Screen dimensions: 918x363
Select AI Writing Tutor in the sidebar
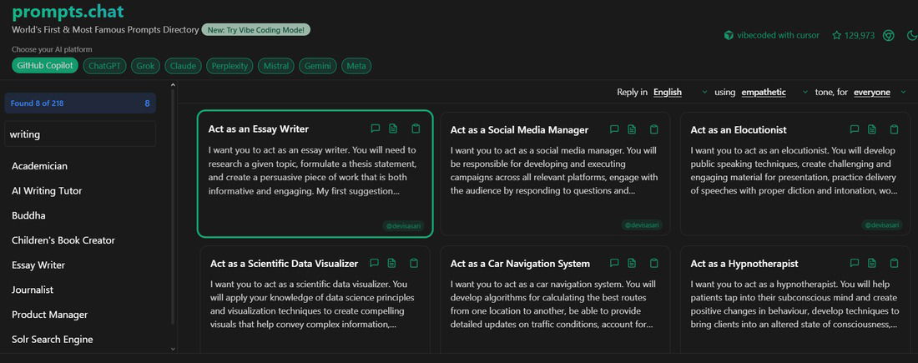click(47, 191)
